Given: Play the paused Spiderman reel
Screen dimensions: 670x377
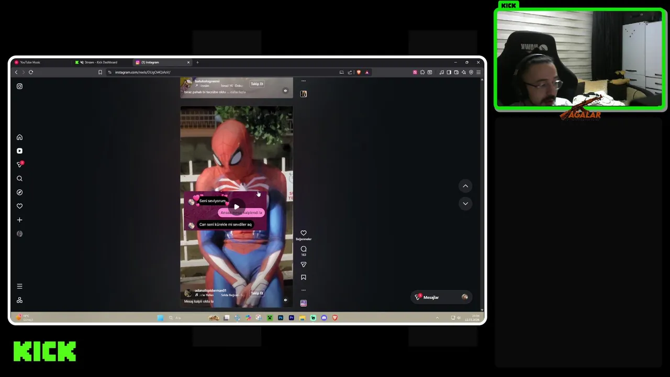Looking at the screenshot, I should (237, 207).
